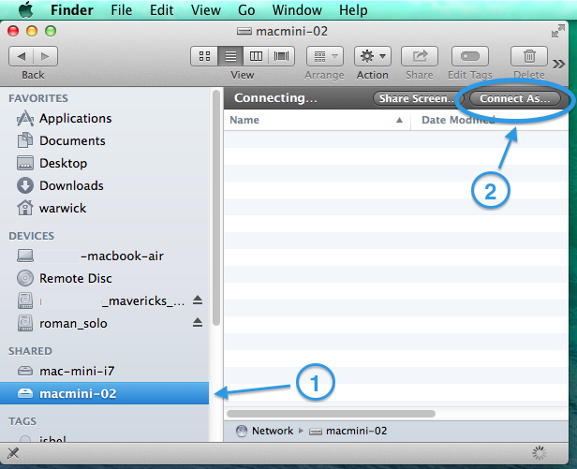Open the Arrange dropdown
The height and width of the screenshot is (469, 577).
click(325, 56)
